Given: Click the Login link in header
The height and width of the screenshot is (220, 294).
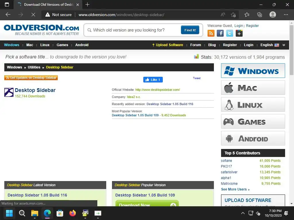Looking at the screenshot, I should [239, 25].
